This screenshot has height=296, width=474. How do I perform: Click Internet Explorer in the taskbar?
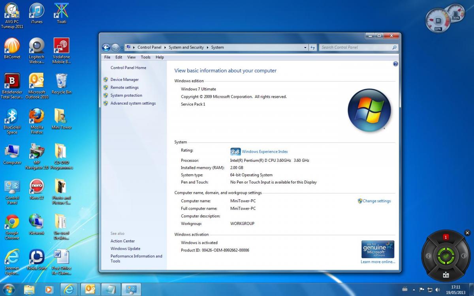coord(69,289)
